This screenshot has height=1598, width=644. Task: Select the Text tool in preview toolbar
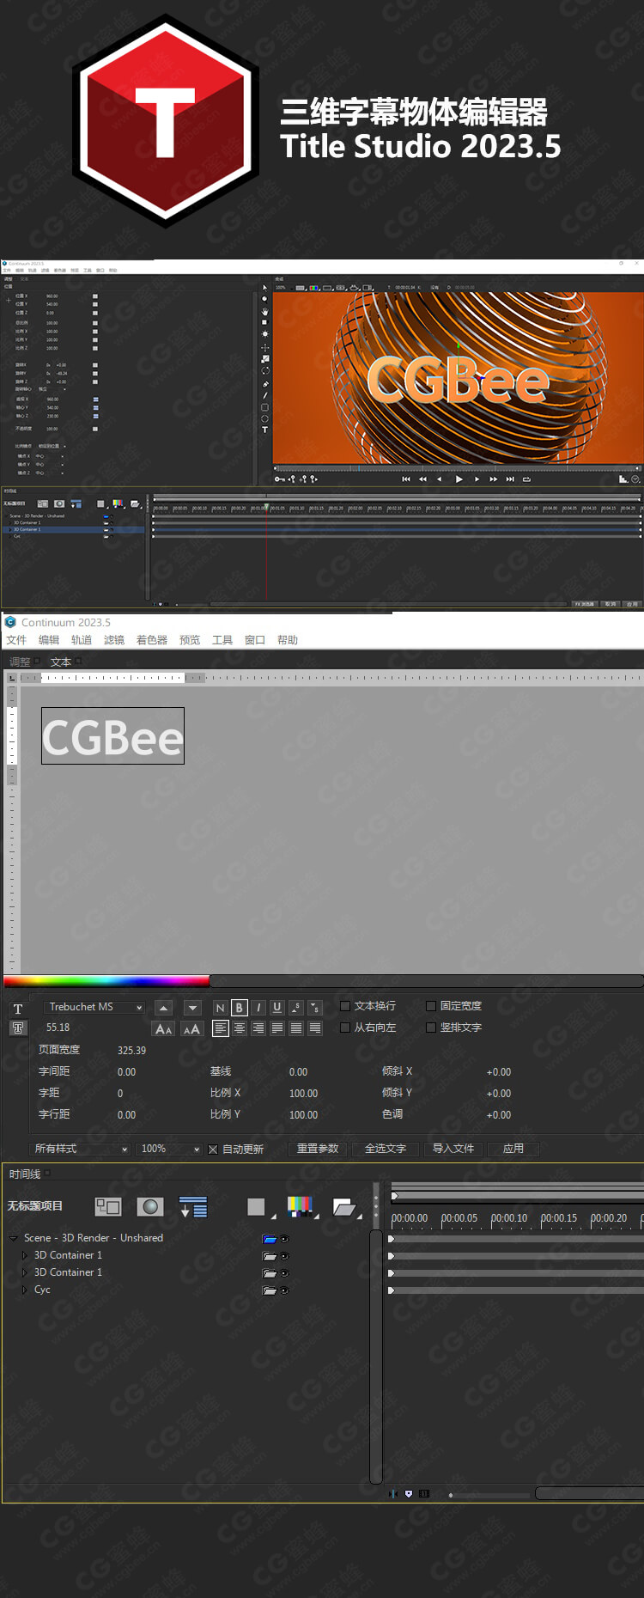click(x=264, y=430)
